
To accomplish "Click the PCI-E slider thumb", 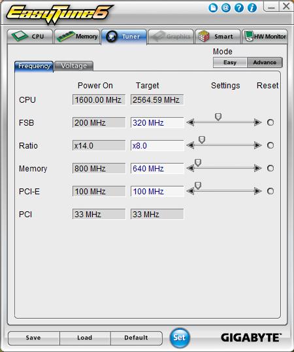I will pos(198,185).
